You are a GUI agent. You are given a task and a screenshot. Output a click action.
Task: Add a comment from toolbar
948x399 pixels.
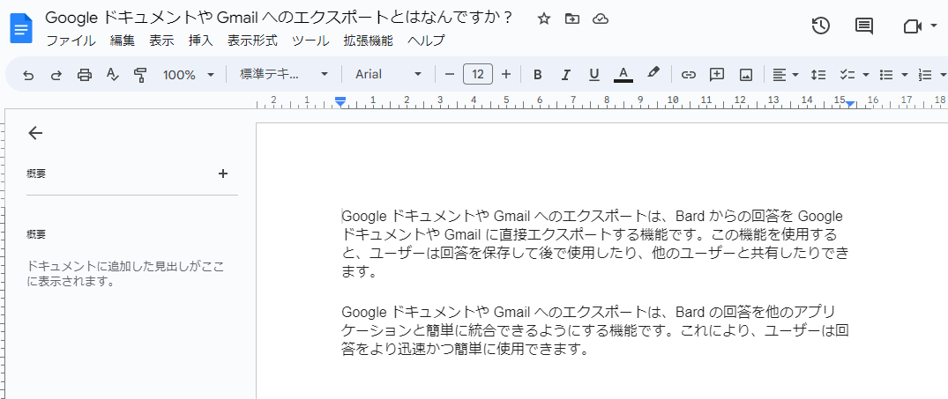(x=716, y=74)
